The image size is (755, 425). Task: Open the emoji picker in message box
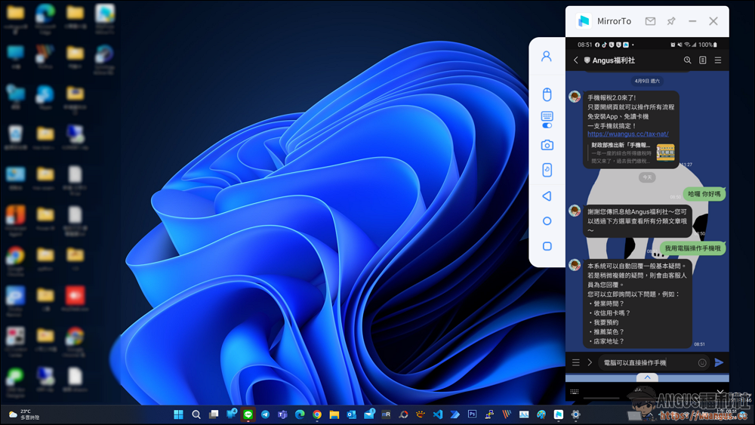click(x=702, y=363)
